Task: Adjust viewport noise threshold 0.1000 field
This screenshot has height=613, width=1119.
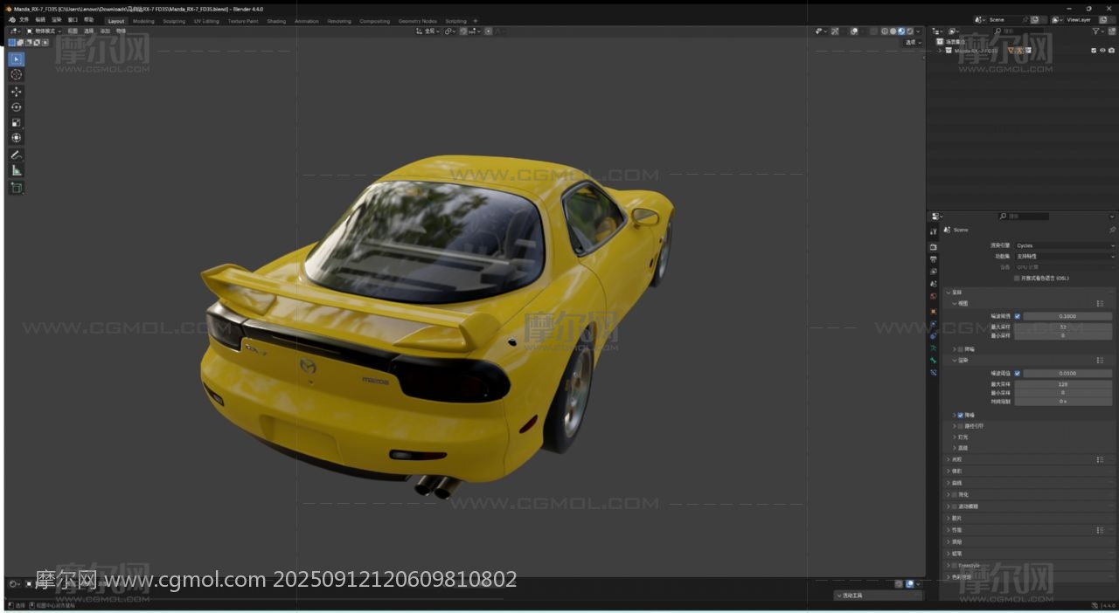Action: (x=1067, y=316)
